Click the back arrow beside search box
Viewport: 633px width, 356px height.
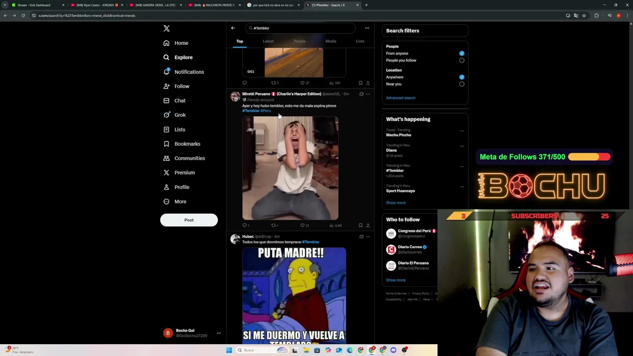233,28
